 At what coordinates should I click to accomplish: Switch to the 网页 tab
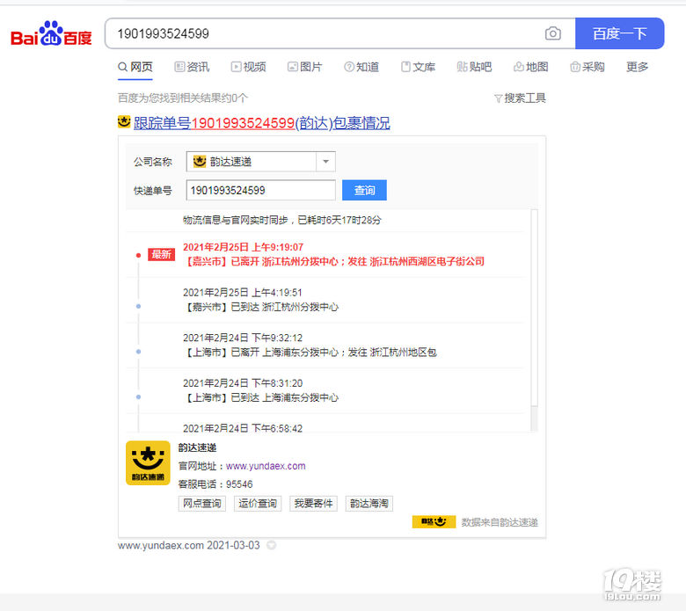[135, 67]
